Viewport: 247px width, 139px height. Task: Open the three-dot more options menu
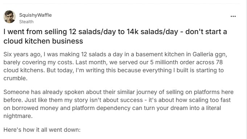click(233, 16)
